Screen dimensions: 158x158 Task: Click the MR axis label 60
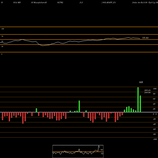coord(154,99)
